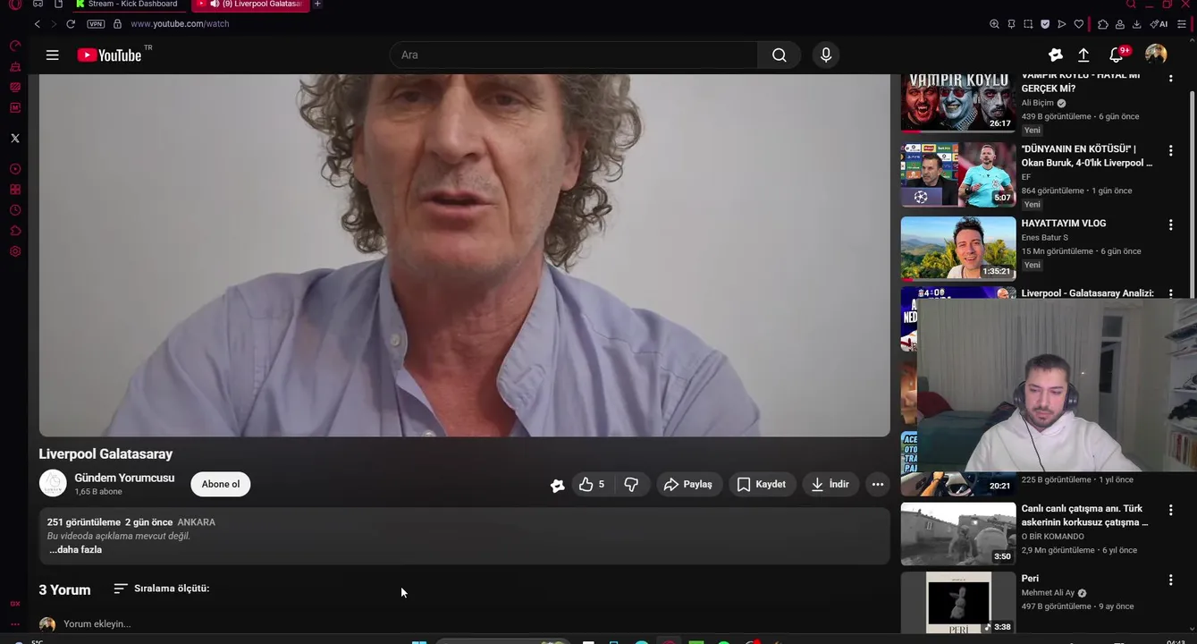Click the star badge icon left of like
The image size is (1197, 644).
[x=557, y=485]
